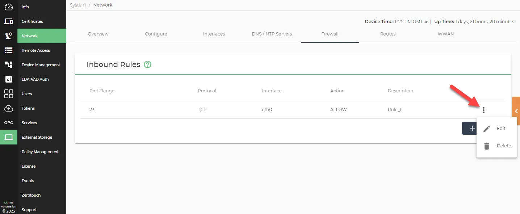Viewport: 520px width, 214px height.
Task: Open the three-dot menu for Rule_1
Action: coord(484,110)
